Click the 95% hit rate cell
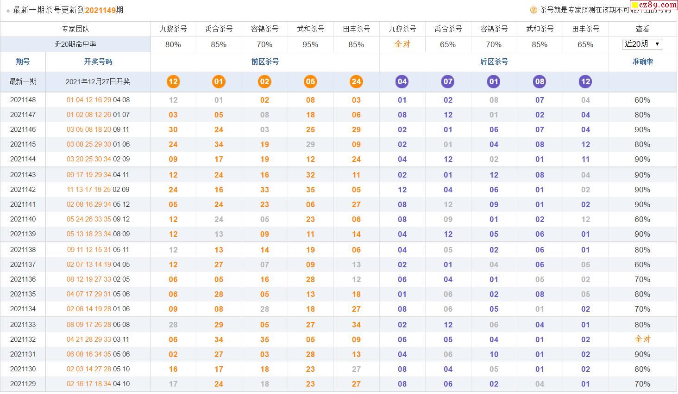The width and height of the screenshot is (678, 394). pos(310,44)
